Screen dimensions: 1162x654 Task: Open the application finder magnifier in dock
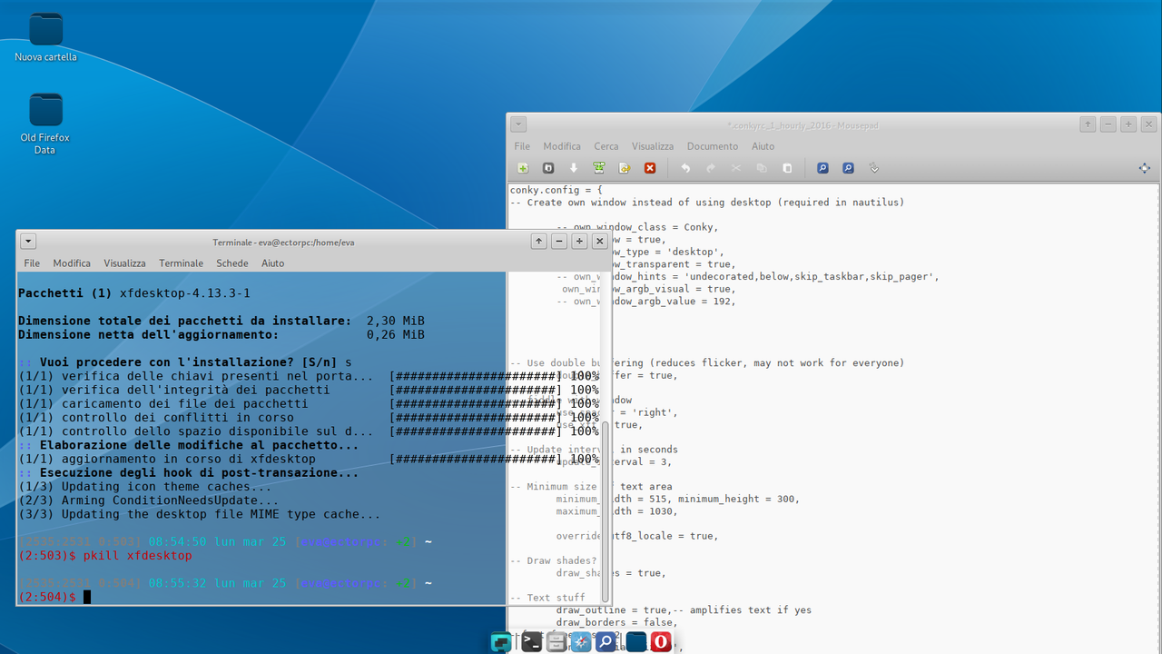pyautogui.click(x=606, y=642)
